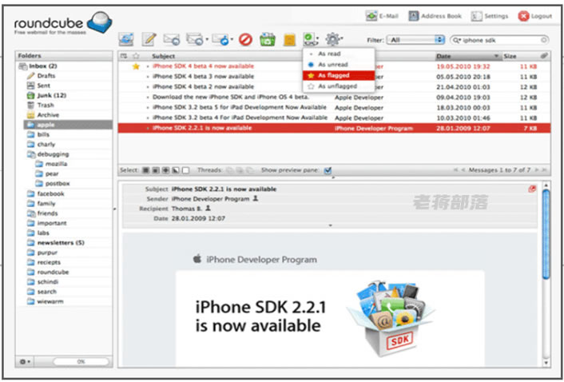Click Invert selection icon
This screenshot has width=564, height=382.
click(176, 170)
